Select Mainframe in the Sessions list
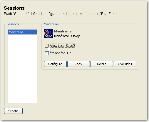149x122 pixels. (22, 32)
